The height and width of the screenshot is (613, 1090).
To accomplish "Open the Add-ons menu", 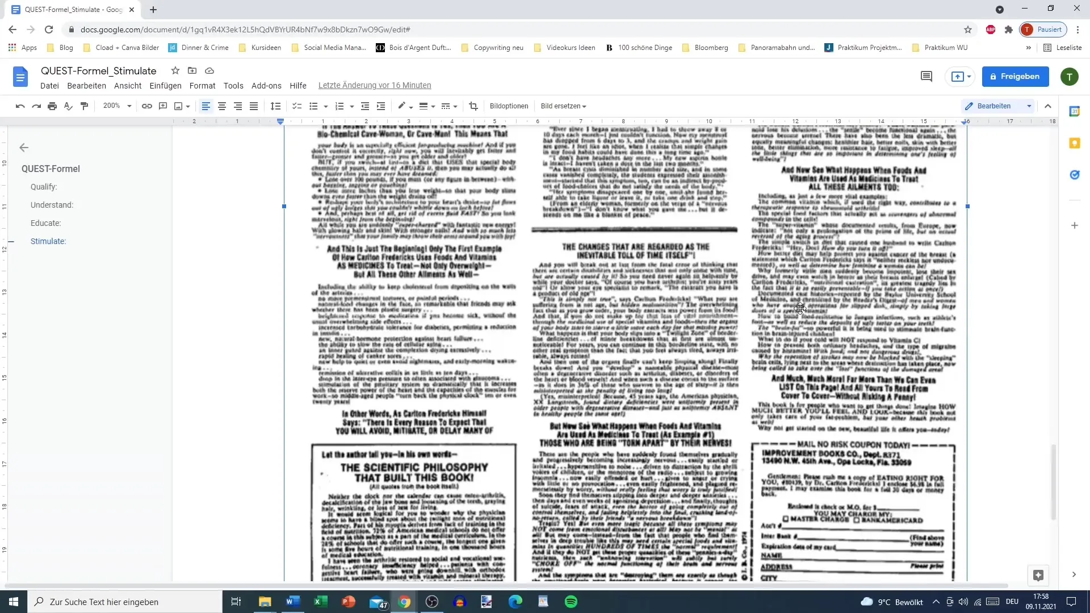I will pos(266,86).
